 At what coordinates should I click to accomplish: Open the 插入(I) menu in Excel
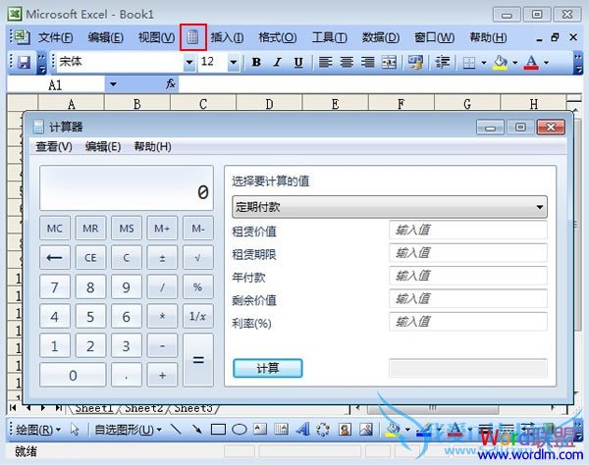(227, 37)
